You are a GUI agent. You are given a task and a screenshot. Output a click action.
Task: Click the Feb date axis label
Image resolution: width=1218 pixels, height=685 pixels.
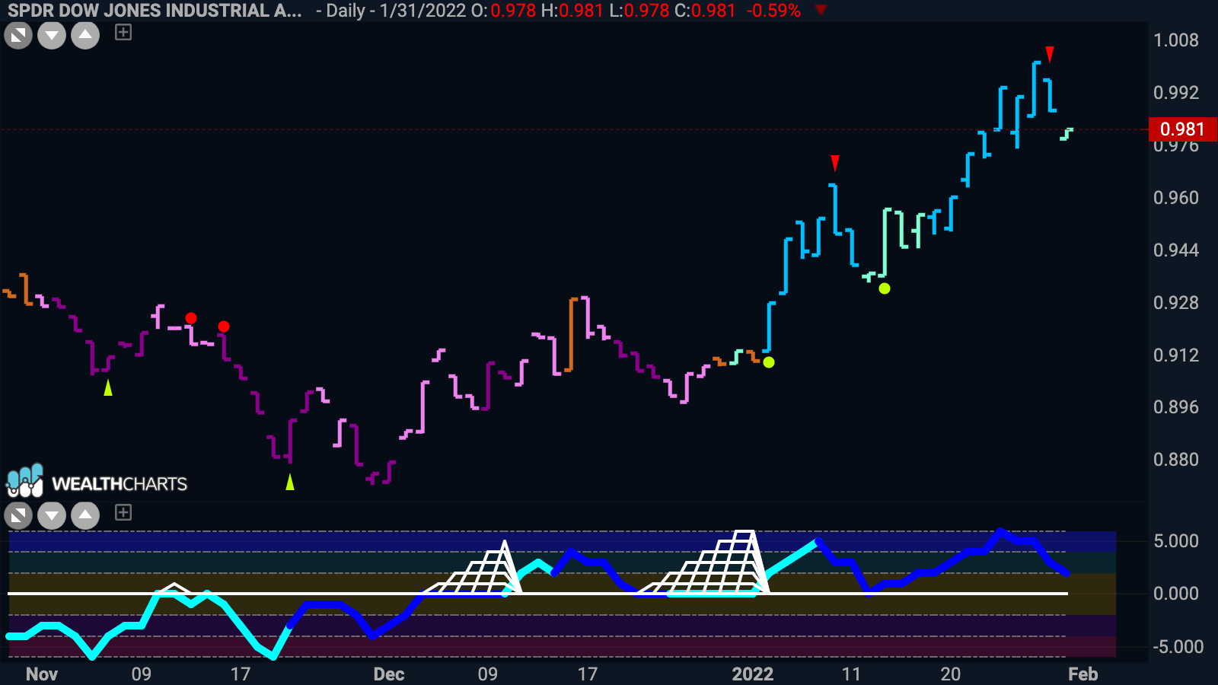coord(1083,674)
